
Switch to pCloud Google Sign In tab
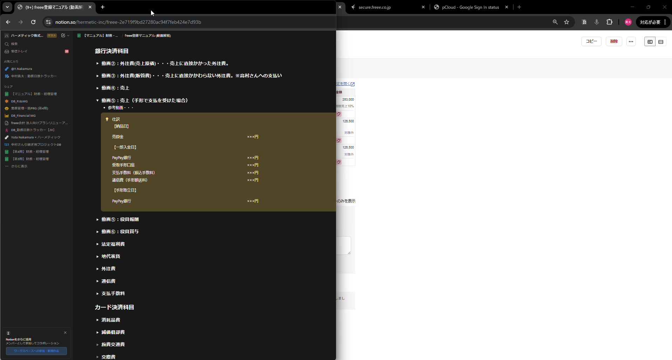pyautogui.click(x=470, y=7)
